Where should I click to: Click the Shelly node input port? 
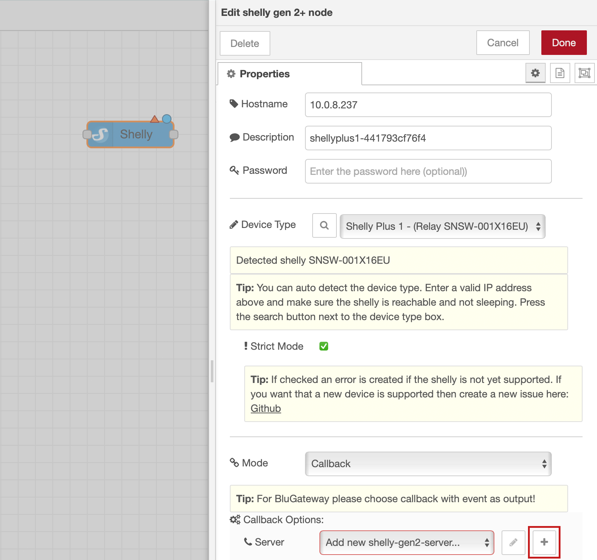point(87,134)
